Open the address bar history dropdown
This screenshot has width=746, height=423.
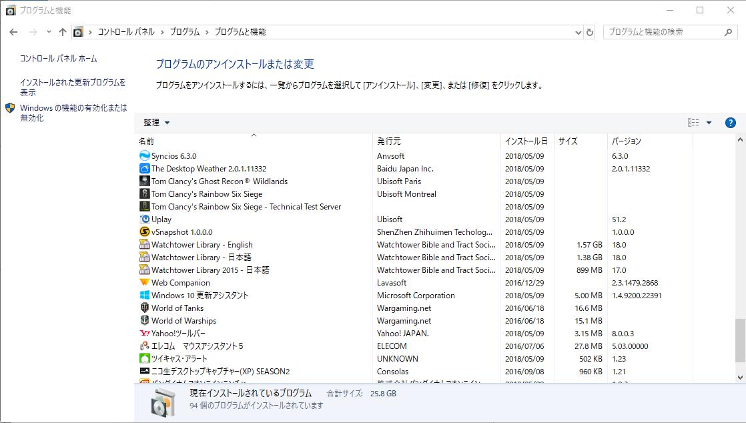pyautogui.click(x=578, y=32)
